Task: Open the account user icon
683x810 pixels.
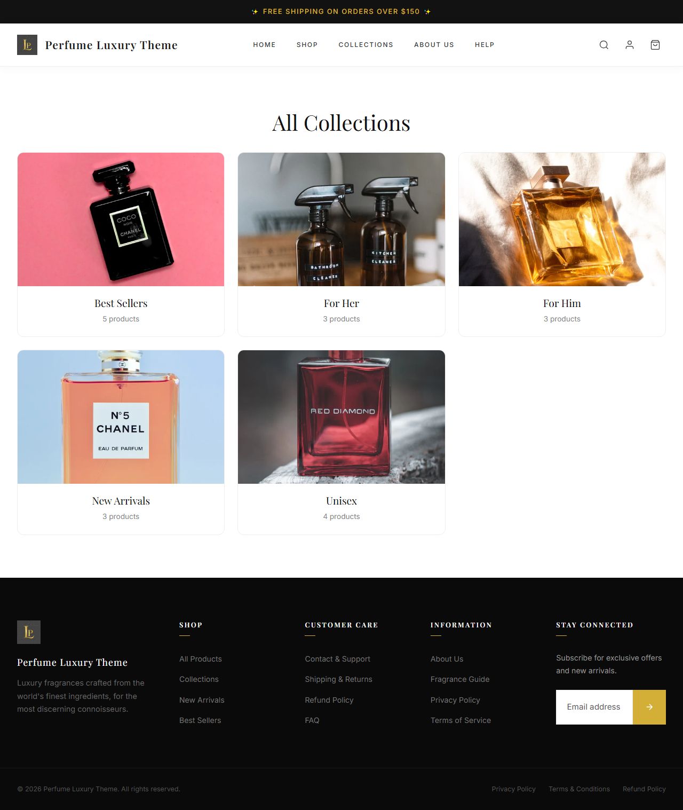Action: [630, 45]
